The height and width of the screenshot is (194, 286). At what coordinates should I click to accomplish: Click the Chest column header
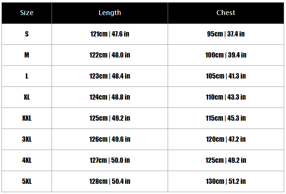coord(226,13)
